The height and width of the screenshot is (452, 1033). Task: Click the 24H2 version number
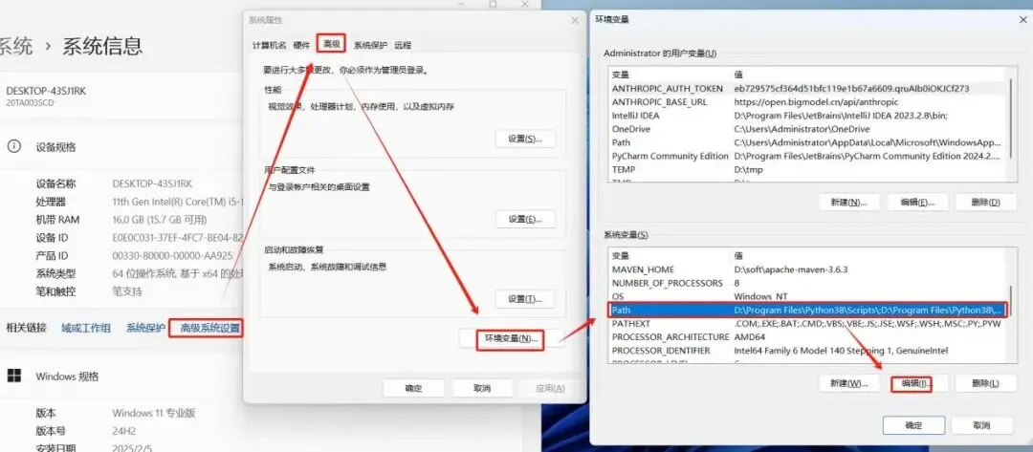(125, 431)
